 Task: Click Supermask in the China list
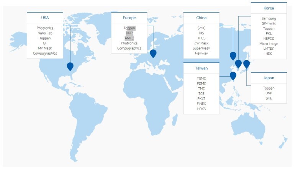[201, 48]
